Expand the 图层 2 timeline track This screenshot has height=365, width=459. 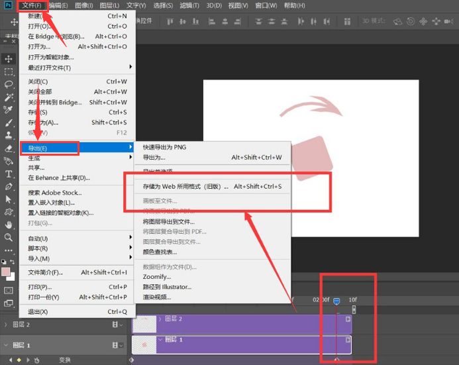coord(6,325)
